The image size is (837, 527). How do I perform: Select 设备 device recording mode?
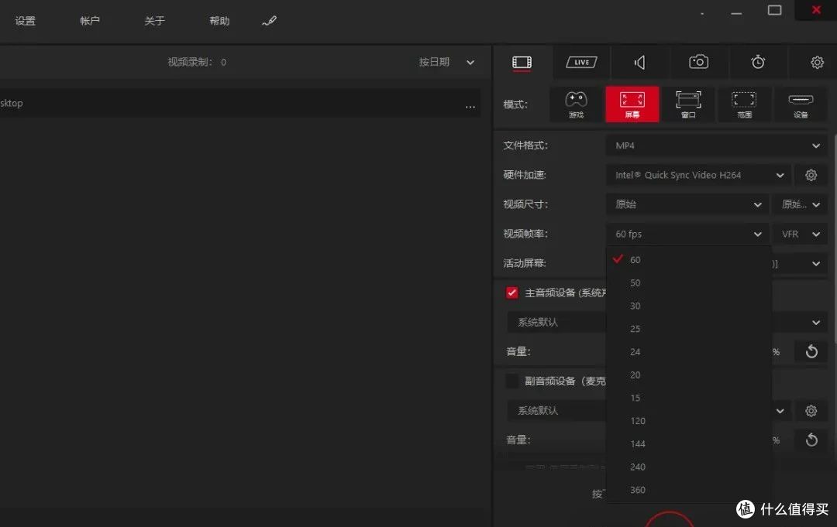coord(801,104)
